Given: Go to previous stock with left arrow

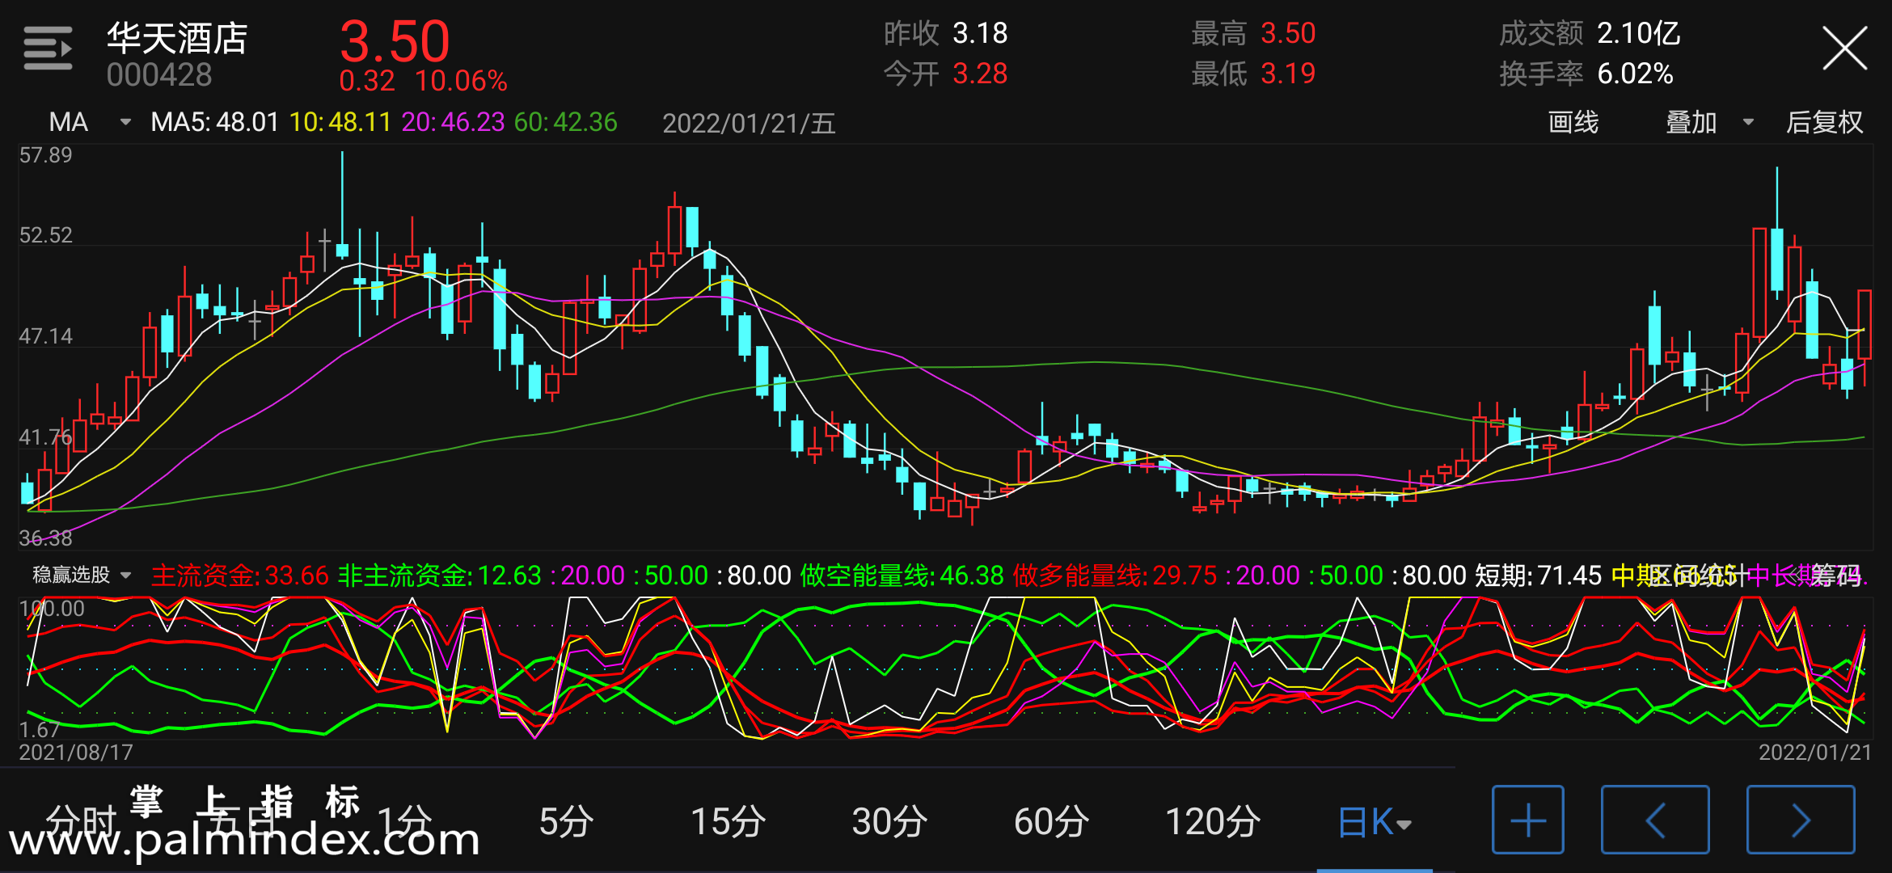Looking at the screenshot, I should click(1655, 820).
